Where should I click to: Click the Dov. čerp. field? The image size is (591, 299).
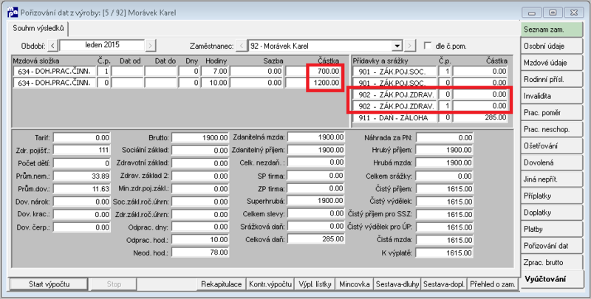(82, 227)
